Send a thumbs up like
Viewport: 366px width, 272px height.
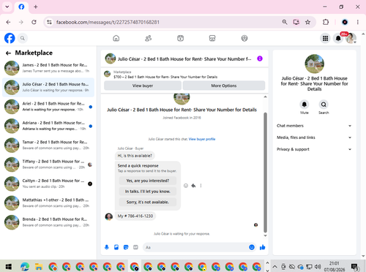coord(263,247)
